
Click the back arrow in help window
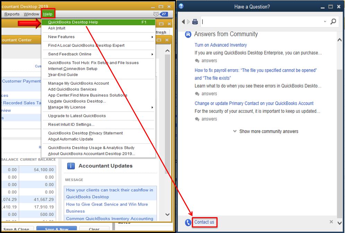point(183,22)
